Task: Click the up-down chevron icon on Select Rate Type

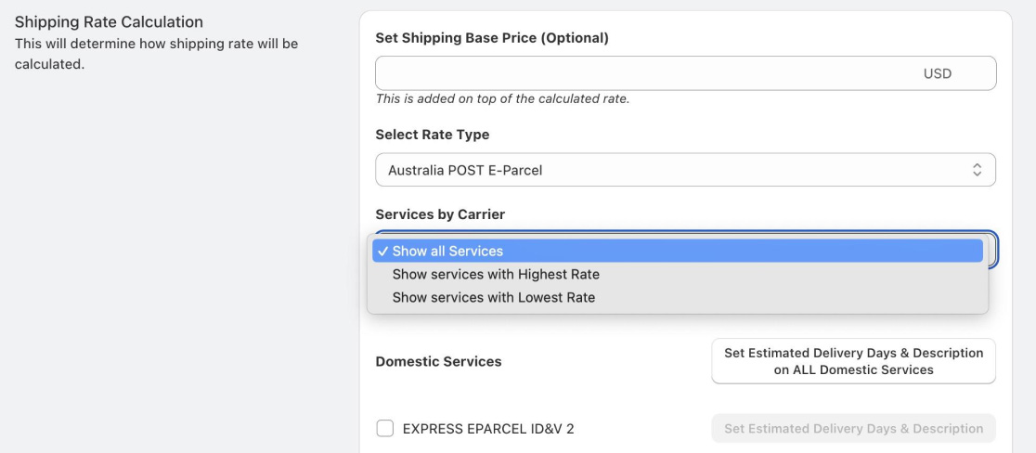Action: point(977,170)
